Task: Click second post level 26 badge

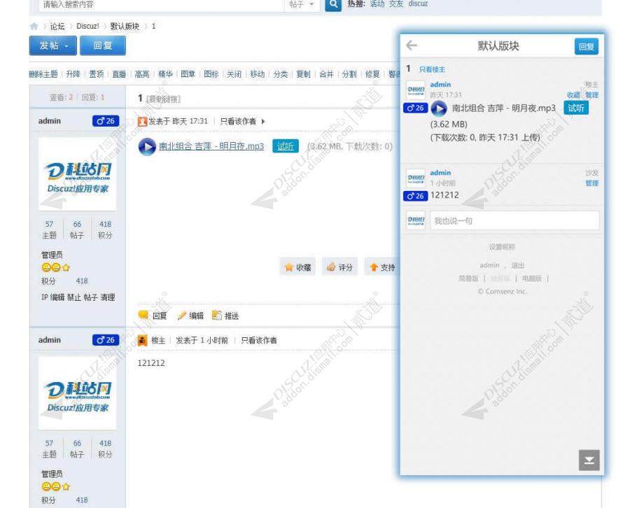Action: point(106,340)
